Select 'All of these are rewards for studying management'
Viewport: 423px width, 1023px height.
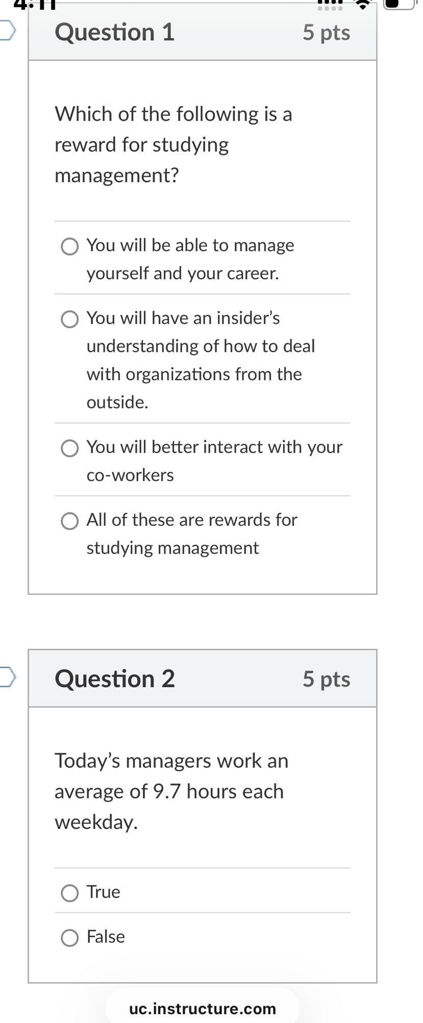(69, 521)
